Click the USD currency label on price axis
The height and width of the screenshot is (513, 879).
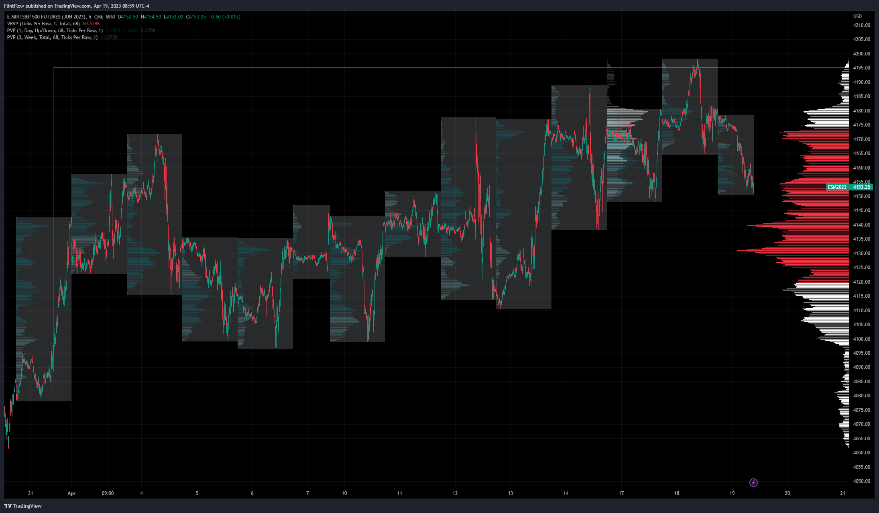point(857,16)
